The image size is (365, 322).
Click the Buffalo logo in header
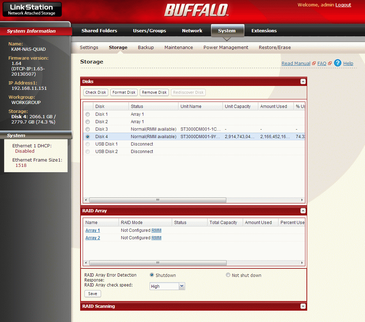click(x=196, y=10)
